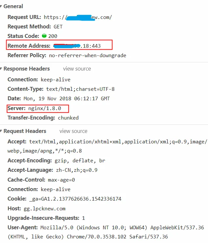Click the Date header value

pyautogui.click(x=67, y=99)
